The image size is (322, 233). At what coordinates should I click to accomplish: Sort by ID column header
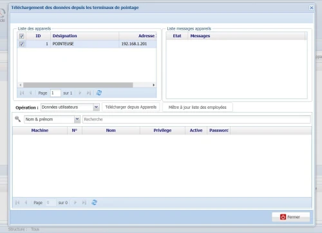tap(38, 36)
